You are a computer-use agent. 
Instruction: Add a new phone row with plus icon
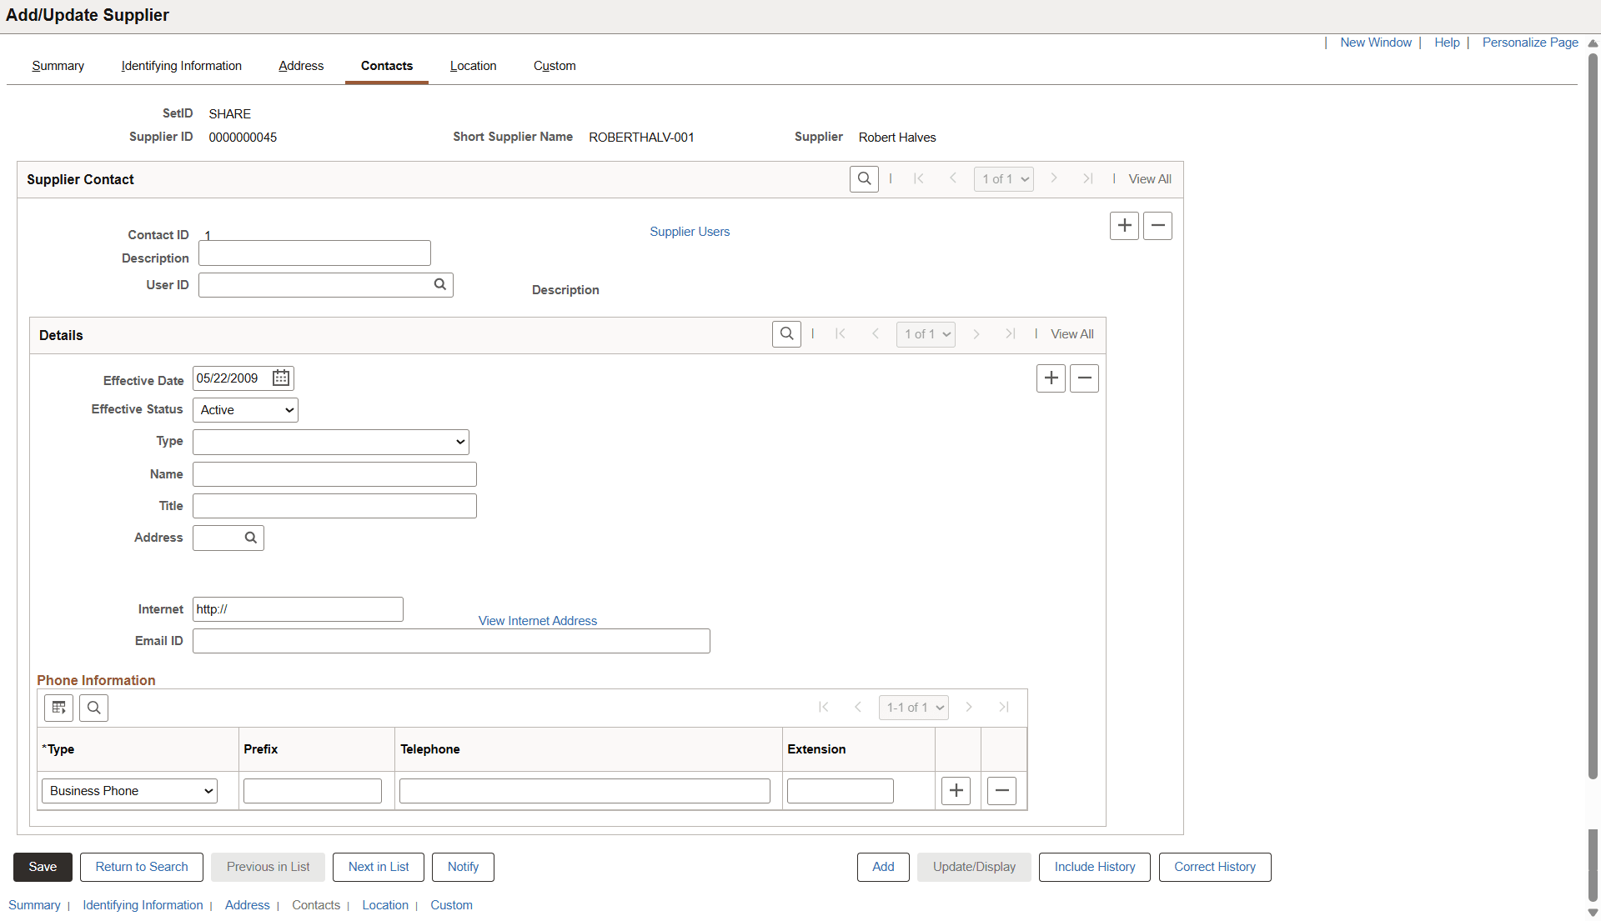tap(956, 790)
